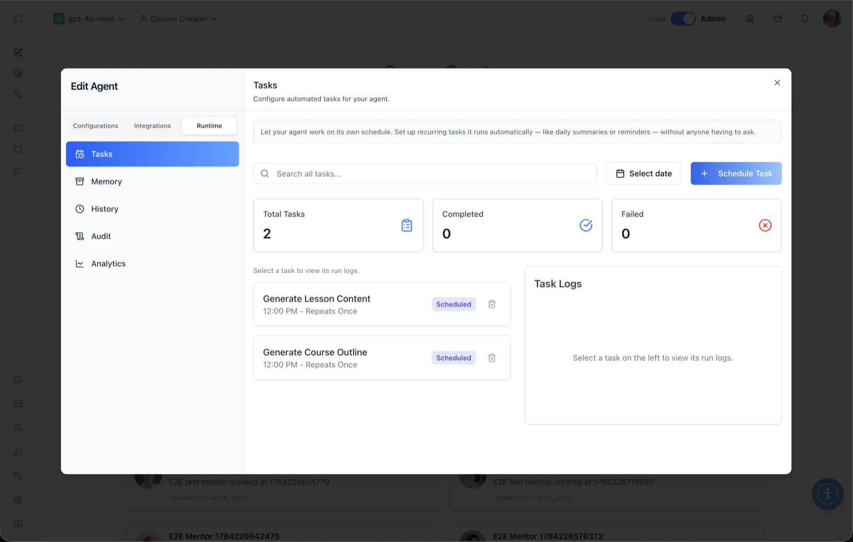Open the user profile avatar
The image size is (853, 542).
(832, 19)
